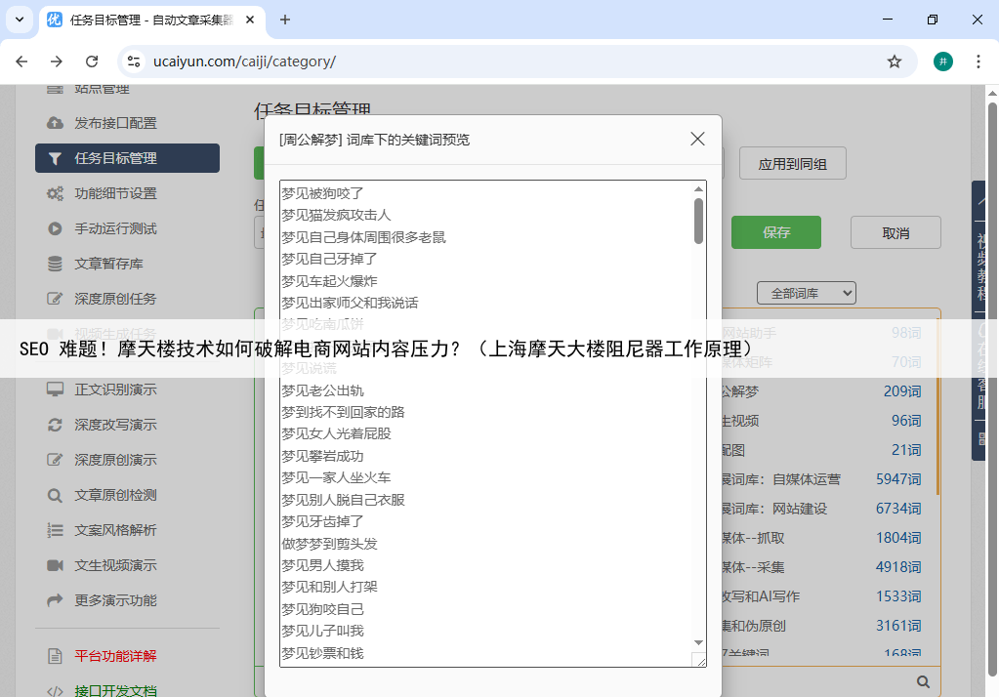Click the cloud icon next to 发布接口配置
The image size is (999, 697).
56,123
